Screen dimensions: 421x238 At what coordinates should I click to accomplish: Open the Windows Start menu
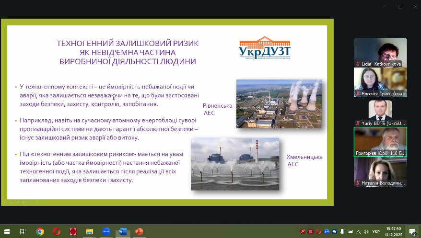click(7, 232)
